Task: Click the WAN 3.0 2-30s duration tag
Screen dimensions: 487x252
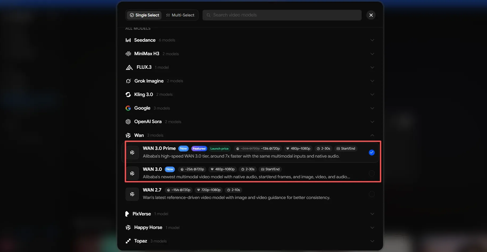Action: (x=248, y=169)
